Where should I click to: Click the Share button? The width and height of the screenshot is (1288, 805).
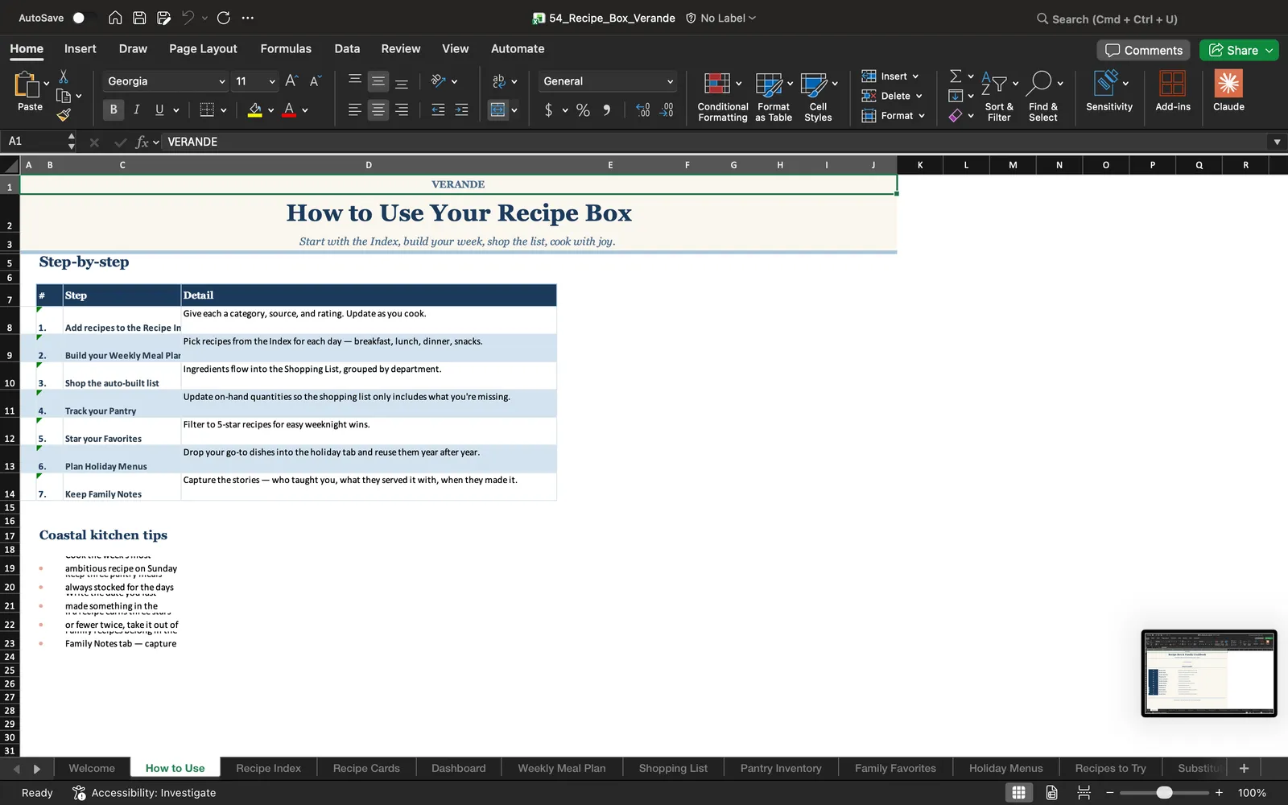coord(1239,50)
